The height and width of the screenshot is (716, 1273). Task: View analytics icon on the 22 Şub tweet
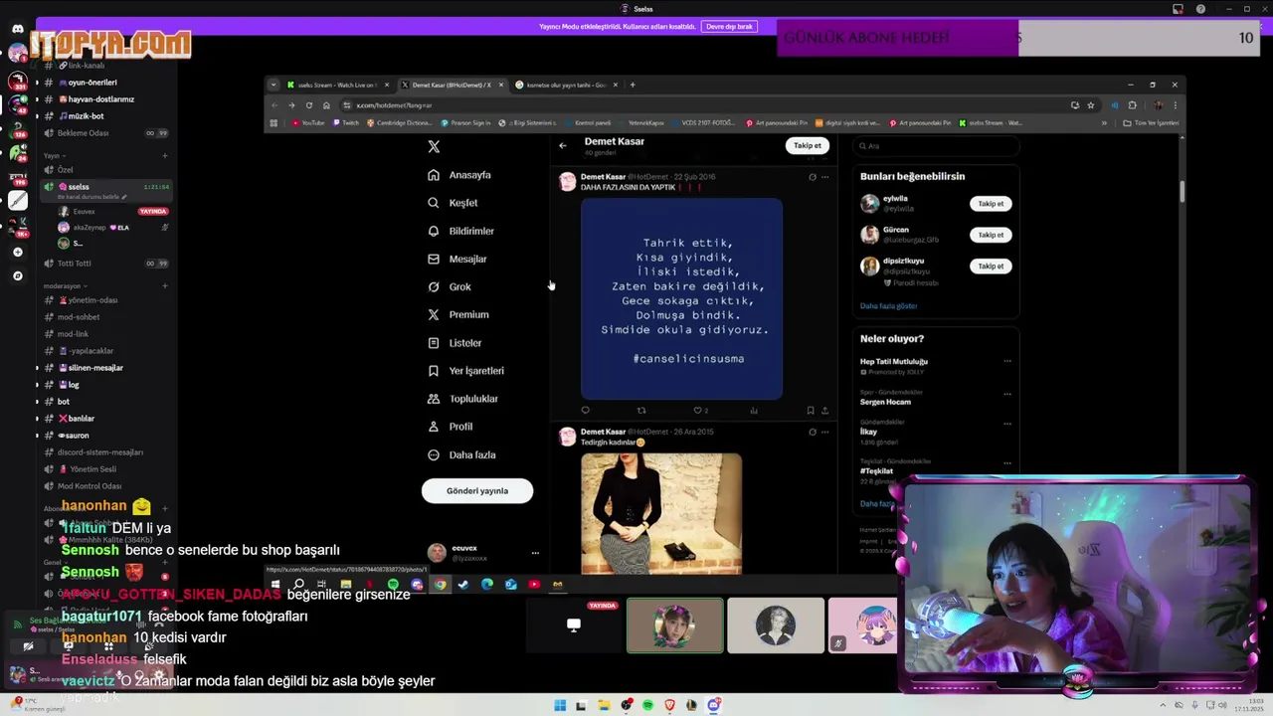[754, 410]
